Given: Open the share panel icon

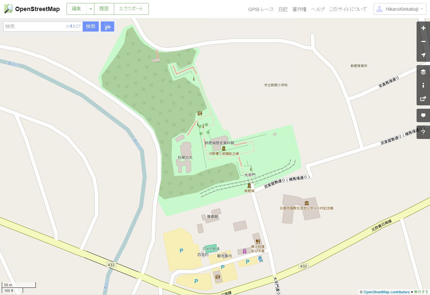Looking at the screenshot, I should [x=423, y=99].
